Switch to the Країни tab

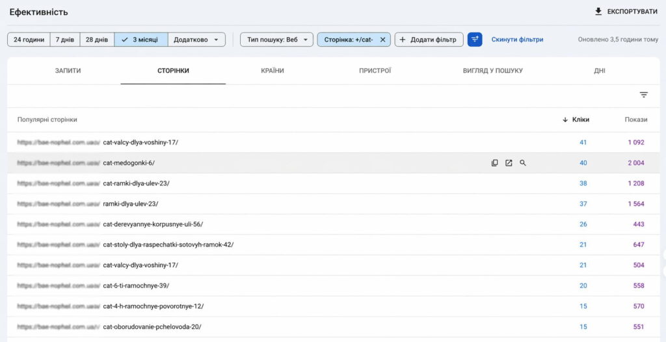[x=272, y=70]
